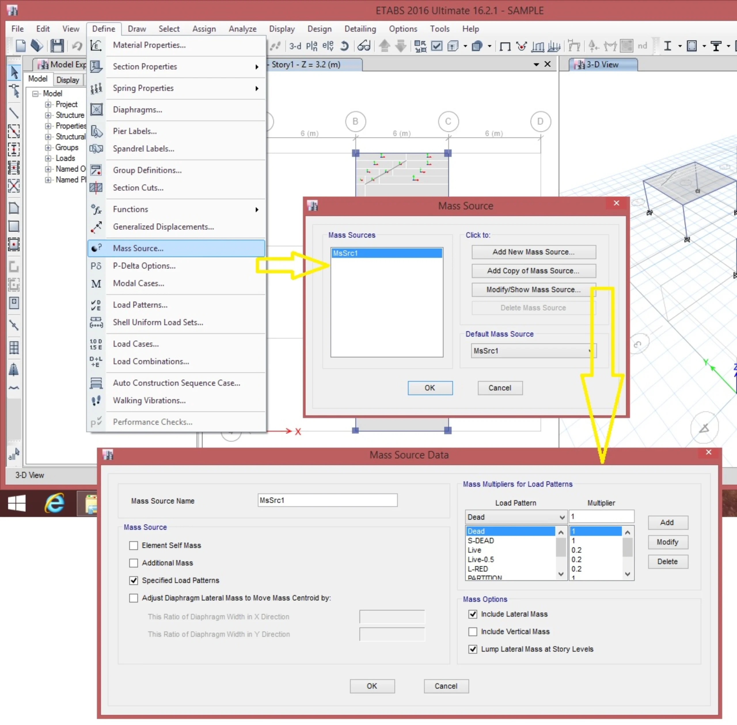Expand the Project tree node

pos(48,104)
